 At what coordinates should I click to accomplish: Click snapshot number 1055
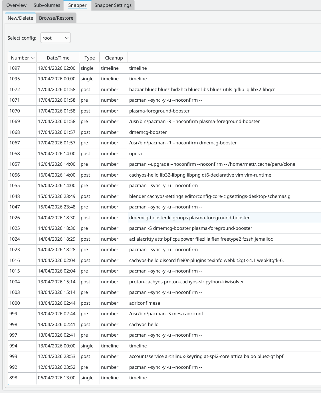pyautogui.click(x=15, y=185)
